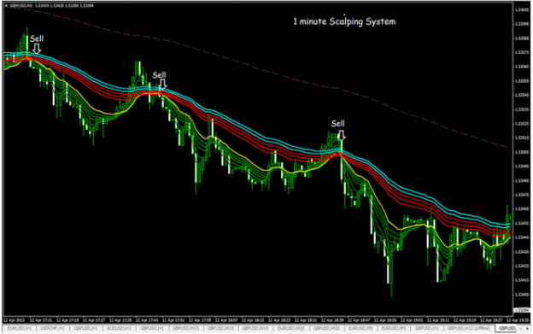This screenshot has width=533, height=334.
Task: Click the current price label on price scale
Action: (x=521, y=310)
